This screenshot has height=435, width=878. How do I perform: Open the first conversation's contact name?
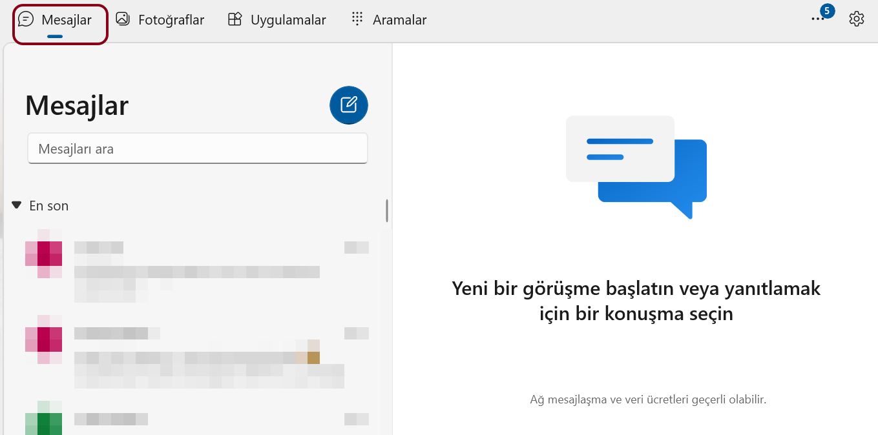(x=99, y=247)
